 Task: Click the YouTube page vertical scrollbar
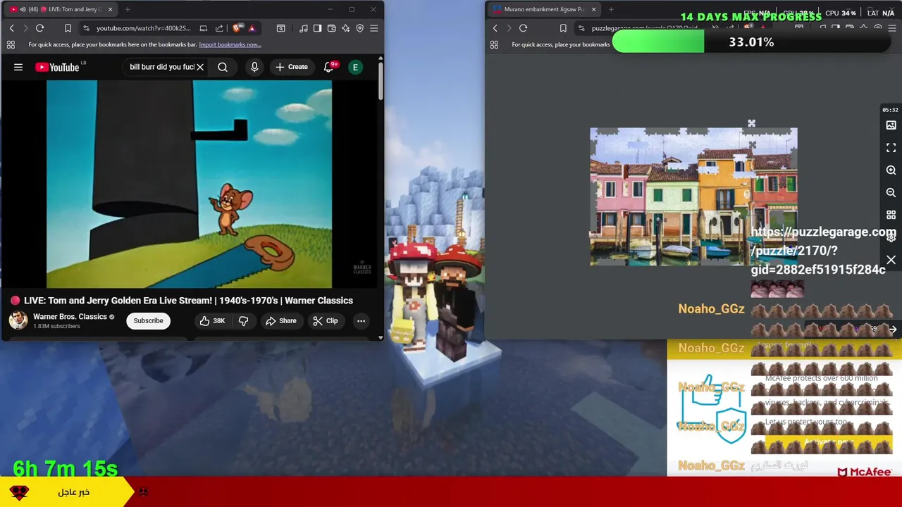(x=381, y=81)
